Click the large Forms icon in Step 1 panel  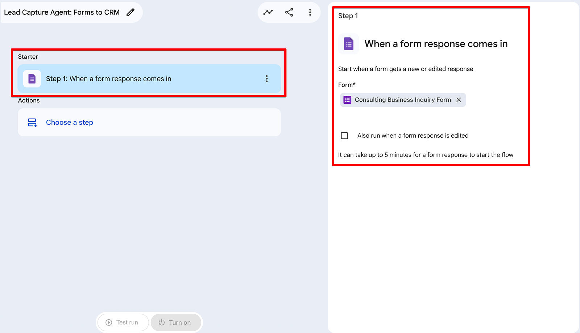click(349, 44)
